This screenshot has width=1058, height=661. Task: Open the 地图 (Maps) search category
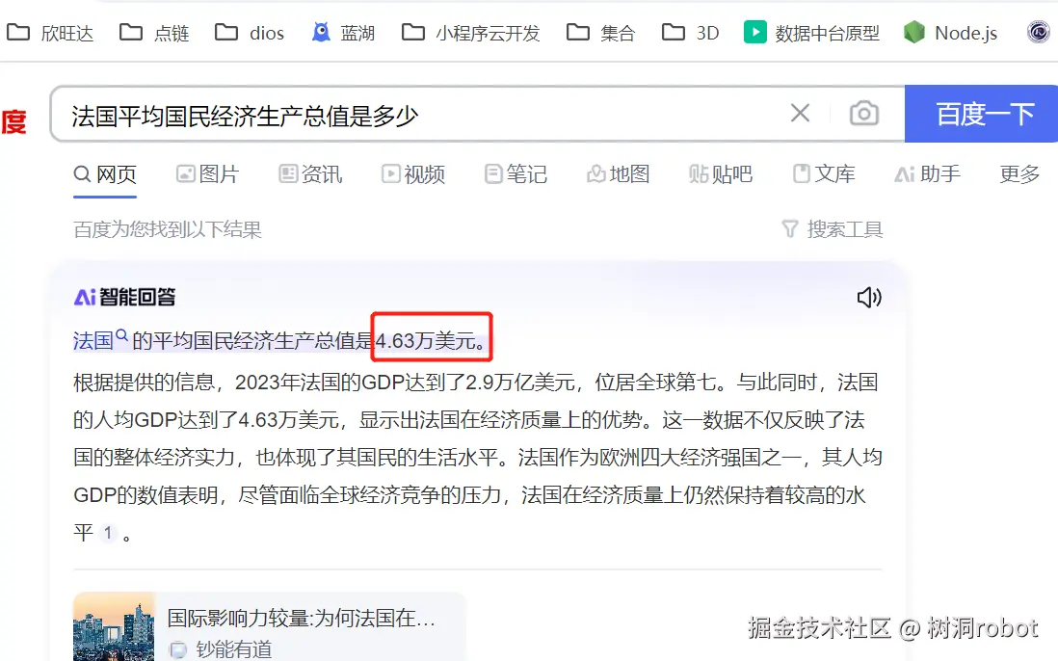click(x=618, y=174)
